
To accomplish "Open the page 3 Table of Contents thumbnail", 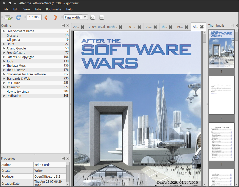I will (x=222, y=142).
